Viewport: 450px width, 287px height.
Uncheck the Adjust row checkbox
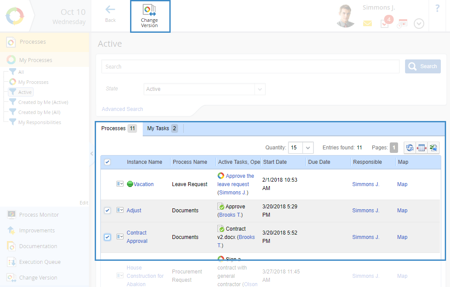(x=107, y=211)
